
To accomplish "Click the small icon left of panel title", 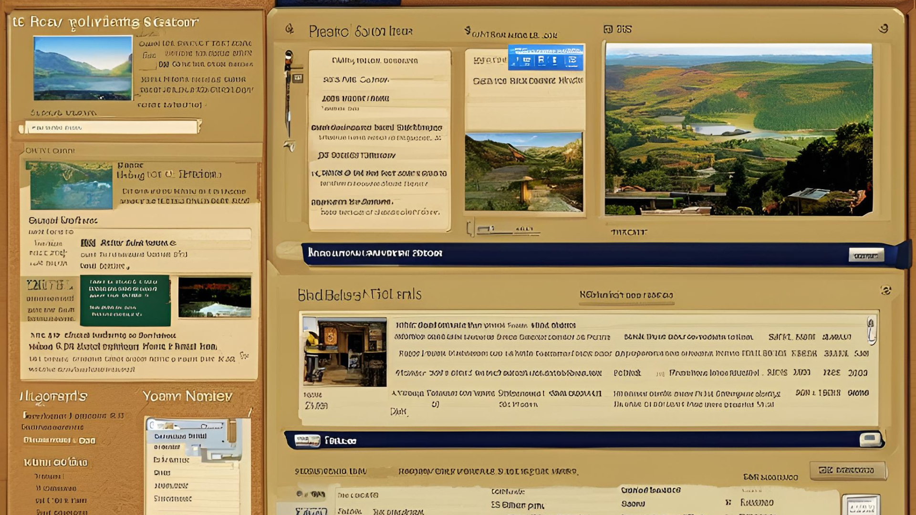I will click(x=290, y=29).
